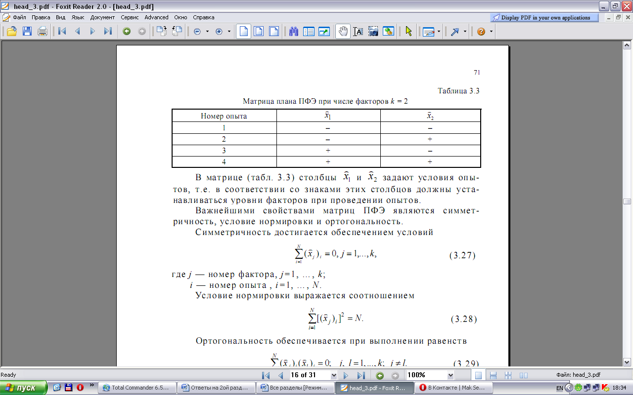
Task: Select Actual Size page view icon
Action: click(x=243, y=32)
